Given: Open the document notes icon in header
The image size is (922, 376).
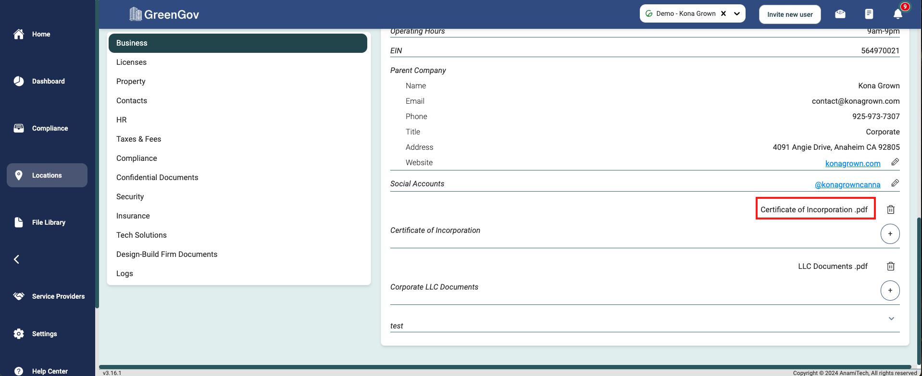Looking at the screenshot, I should [x=869, y=14].
